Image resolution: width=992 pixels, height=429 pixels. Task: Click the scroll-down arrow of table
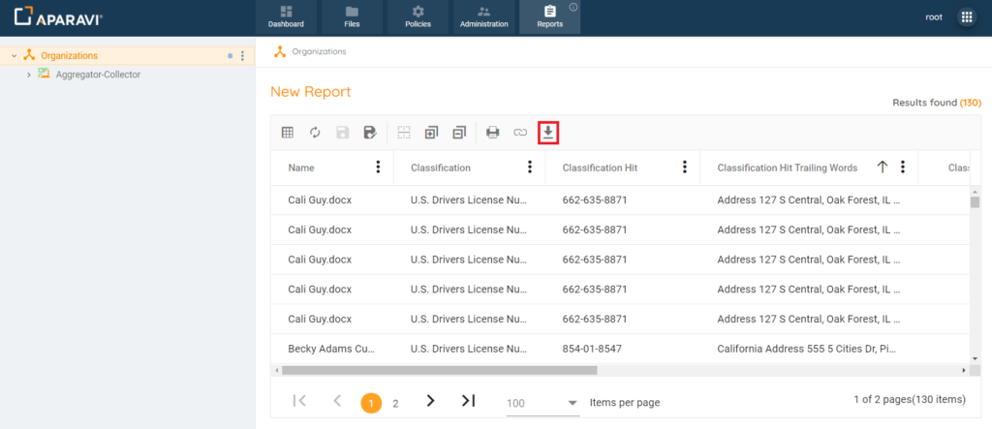tap(975, 357)
